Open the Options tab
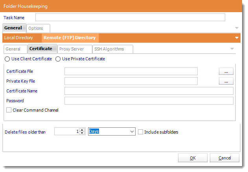The image size is (248, 172). 38,28
